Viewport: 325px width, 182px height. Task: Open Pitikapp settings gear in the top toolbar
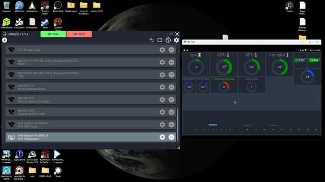click(176, 40)
